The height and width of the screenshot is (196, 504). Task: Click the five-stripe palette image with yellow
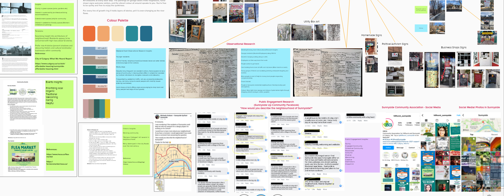pos(96,109)
